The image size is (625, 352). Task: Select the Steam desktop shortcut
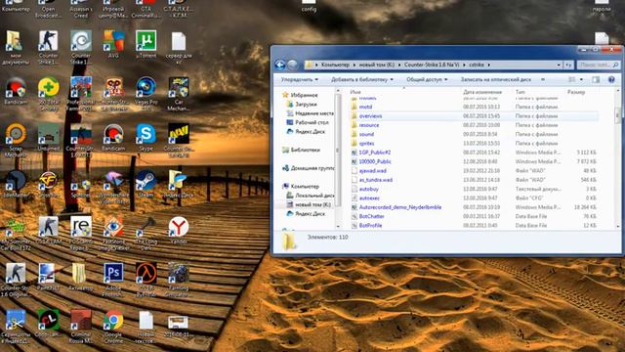pyautogui.click(x=146, y=184)
